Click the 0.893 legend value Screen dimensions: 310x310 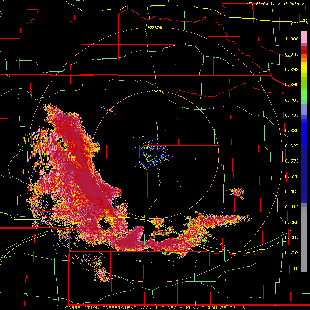pyautogui.click(x=292, y=69)
